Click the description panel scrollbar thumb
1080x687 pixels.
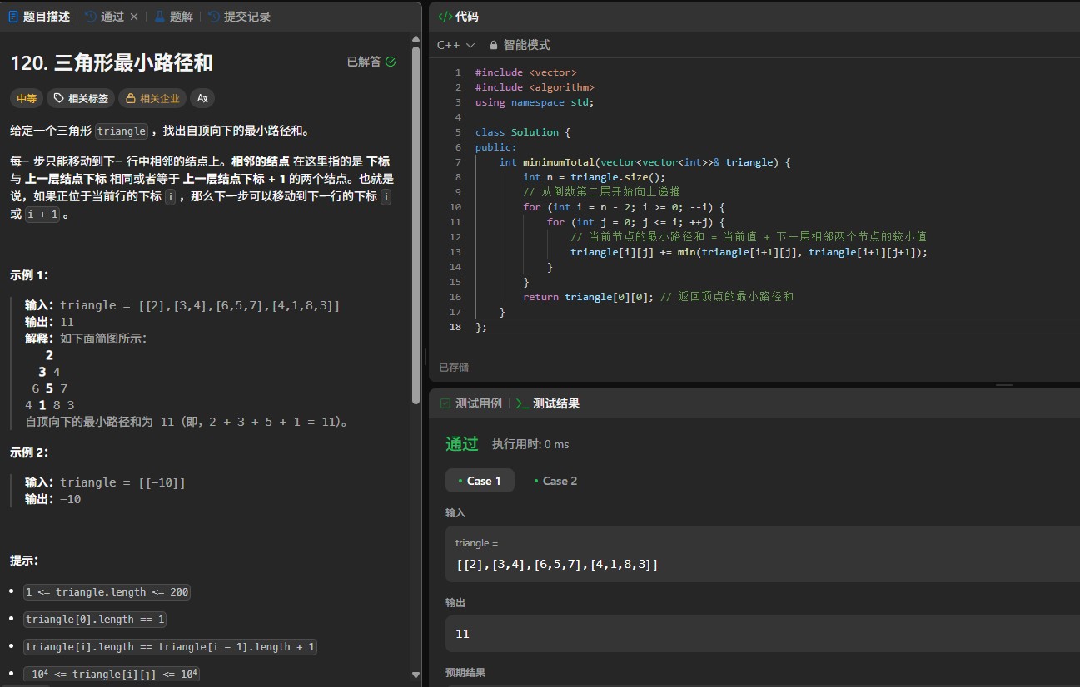416,225
